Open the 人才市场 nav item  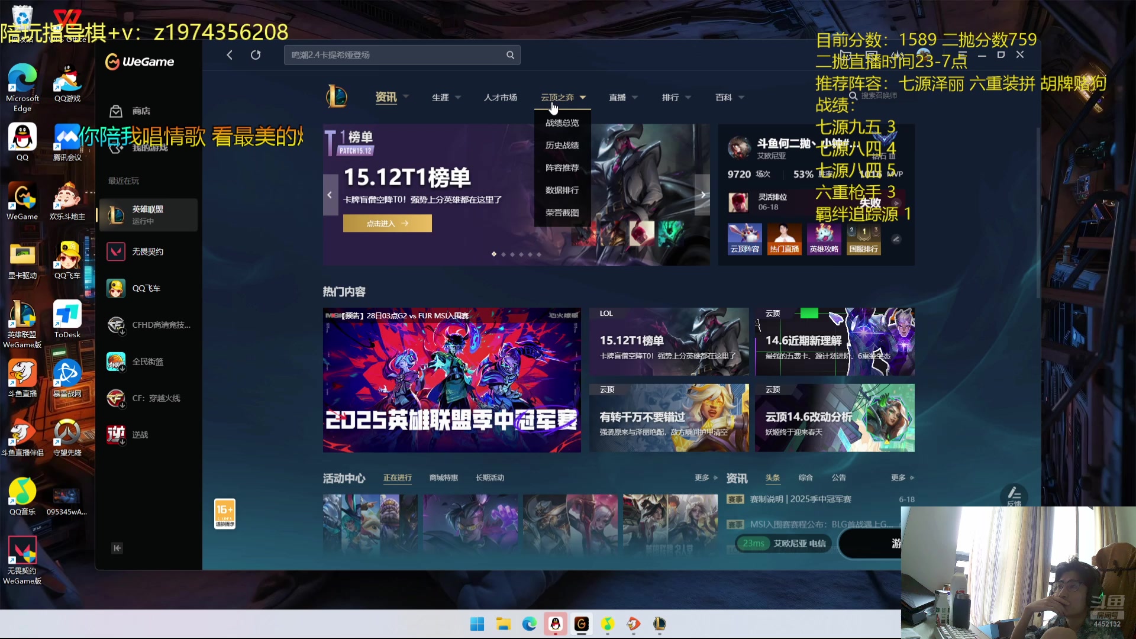coord(501,98)
